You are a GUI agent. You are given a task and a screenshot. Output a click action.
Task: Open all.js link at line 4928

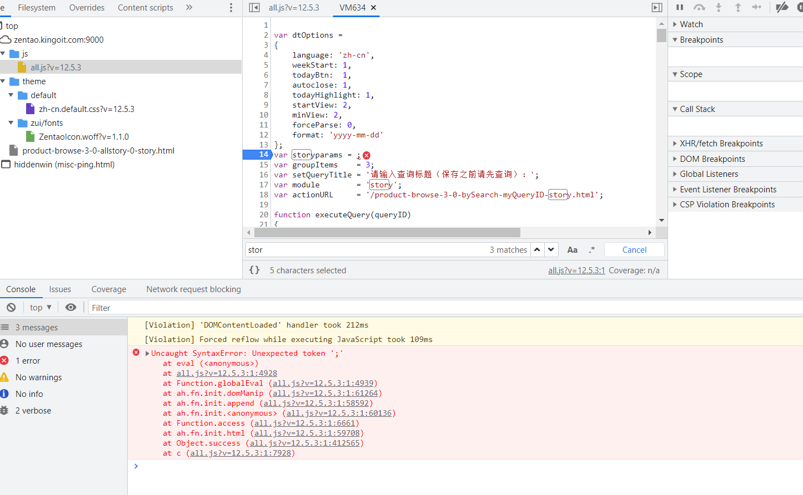click(227, 373)
